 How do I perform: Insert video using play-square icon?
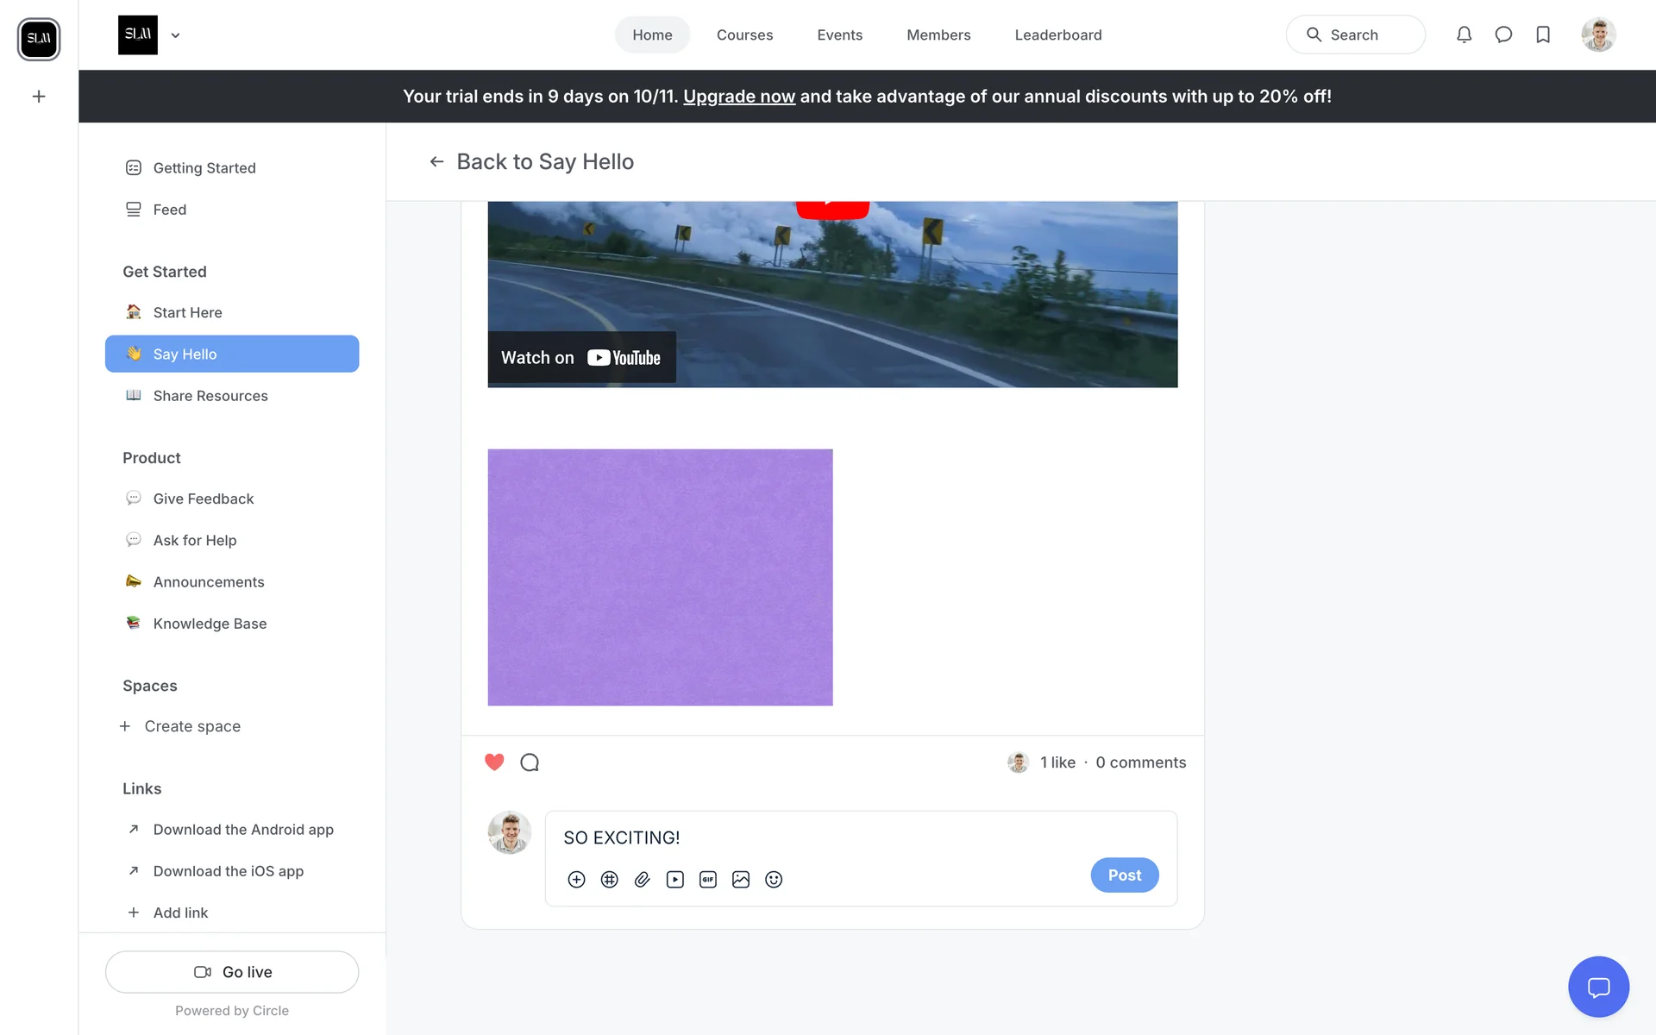pos(674,879)
